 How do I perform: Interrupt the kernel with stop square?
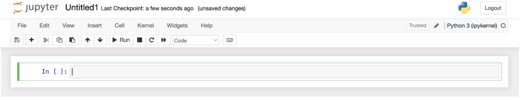pos(140,40)
